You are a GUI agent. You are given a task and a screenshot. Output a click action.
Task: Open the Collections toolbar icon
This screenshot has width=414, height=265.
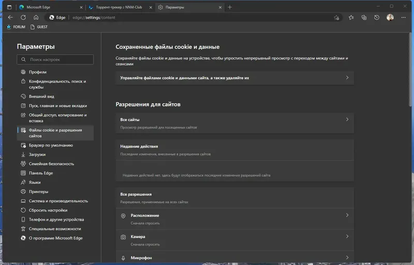coord(364,17)
